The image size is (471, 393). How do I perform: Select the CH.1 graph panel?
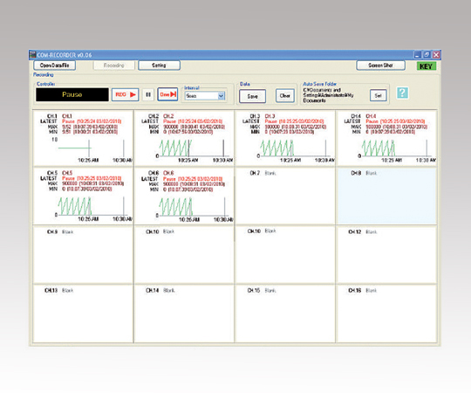point(83,138)
